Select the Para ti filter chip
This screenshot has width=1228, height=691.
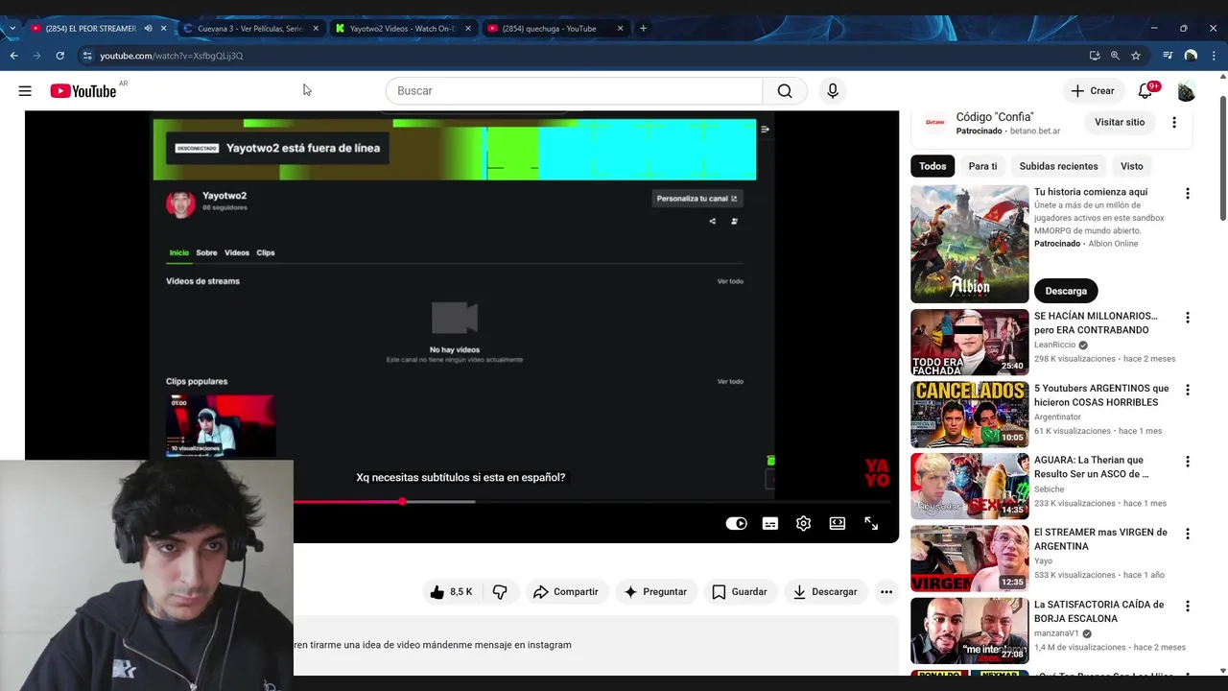982,166
